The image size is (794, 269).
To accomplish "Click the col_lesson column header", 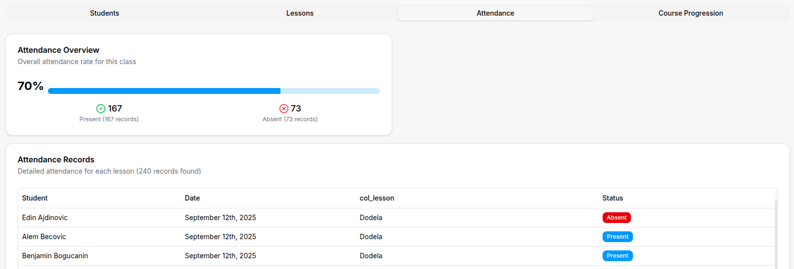I will coord(376,198).
